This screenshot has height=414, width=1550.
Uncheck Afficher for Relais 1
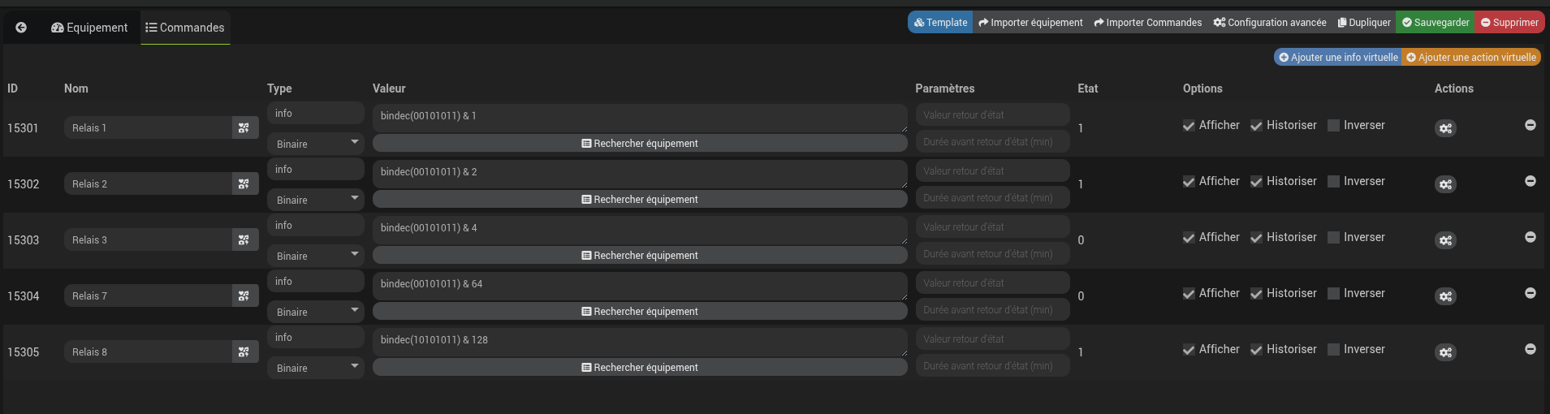pyautogui.click(x=1189, y=126)
